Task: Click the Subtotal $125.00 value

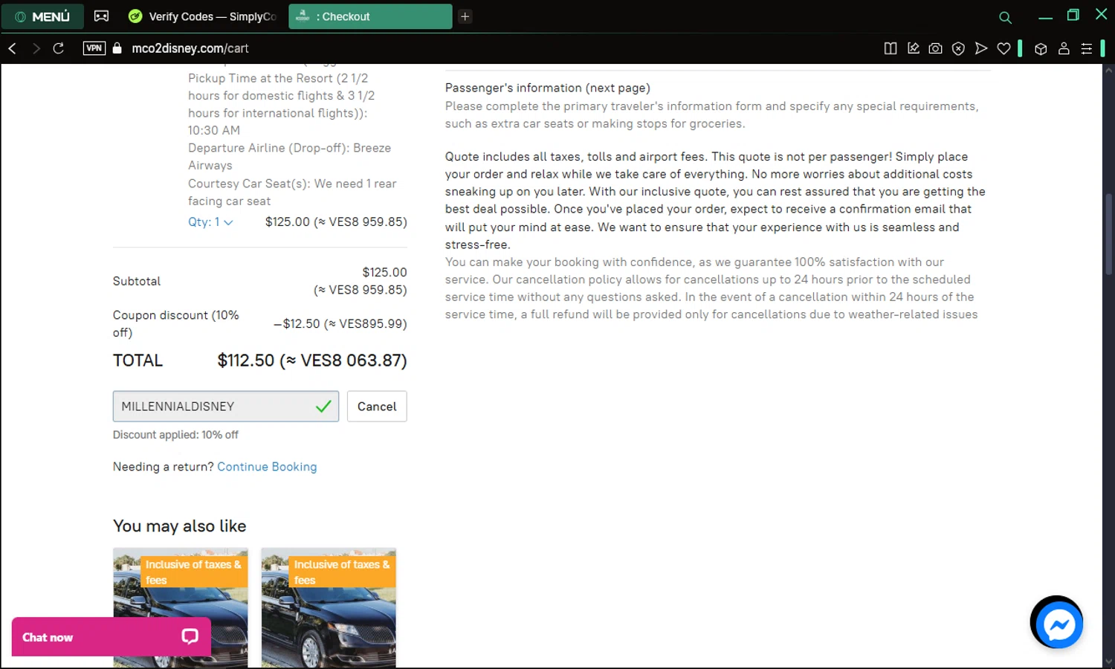Action: tap(361, 281)
